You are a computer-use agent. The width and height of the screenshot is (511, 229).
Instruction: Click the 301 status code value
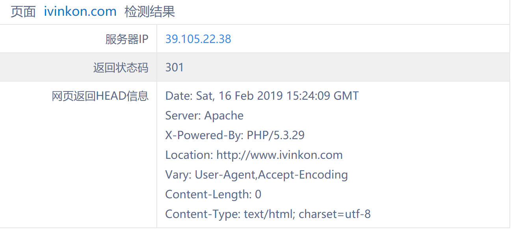click(x=175, y=67)
